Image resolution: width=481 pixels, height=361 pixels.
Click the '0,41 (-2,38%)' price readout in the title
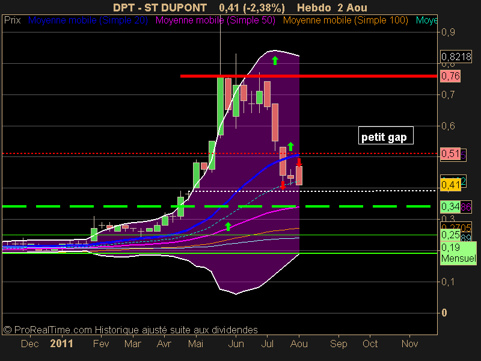pyautogui.click(x=252, y=8)
